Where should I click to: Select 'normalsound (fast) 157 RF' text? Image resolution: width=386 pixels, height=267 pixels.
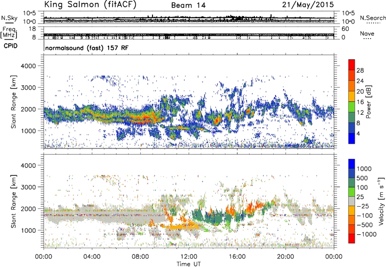pos(87,48)
